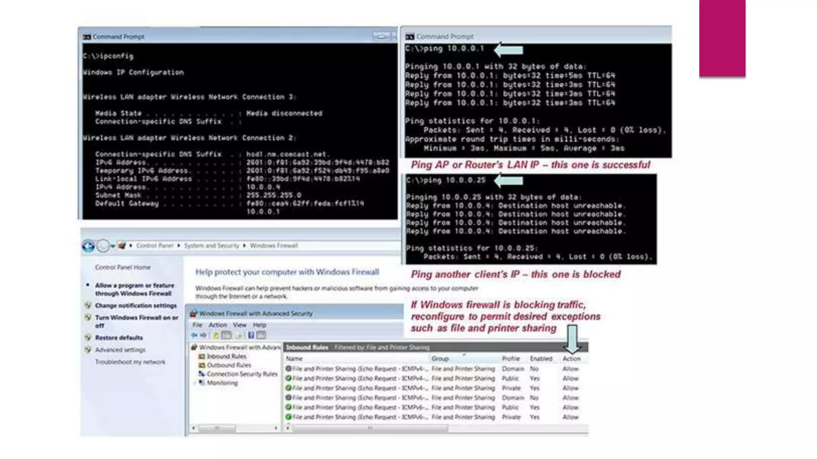Open Advanced settings link
The width and height of the screenshot is (817, 459).
(120, 350)
